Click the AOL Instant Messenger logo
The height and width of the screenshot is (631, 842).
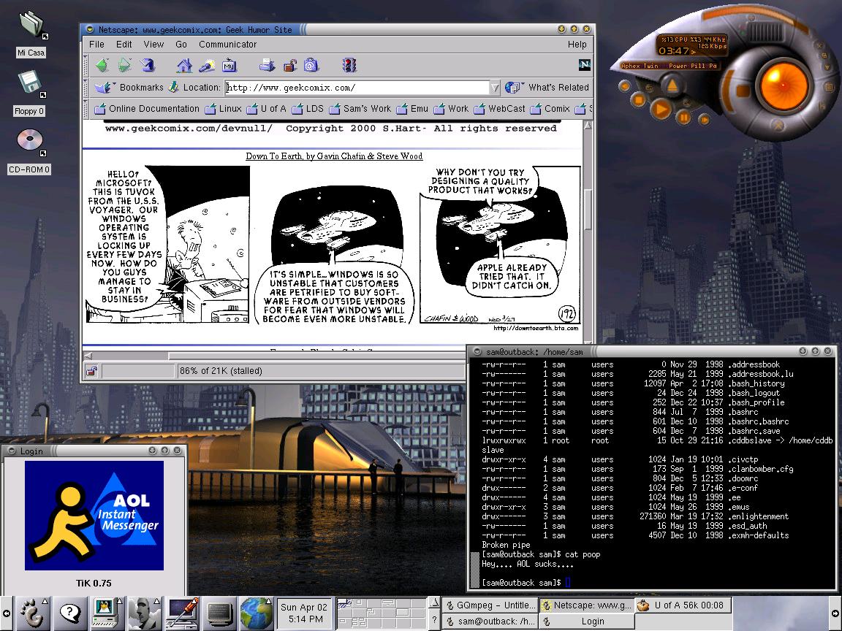point(94,515)
